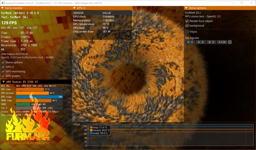The height and width of the screenshot is (150, 256).
Task: Uncheck Render furry object
Action: 187,21
